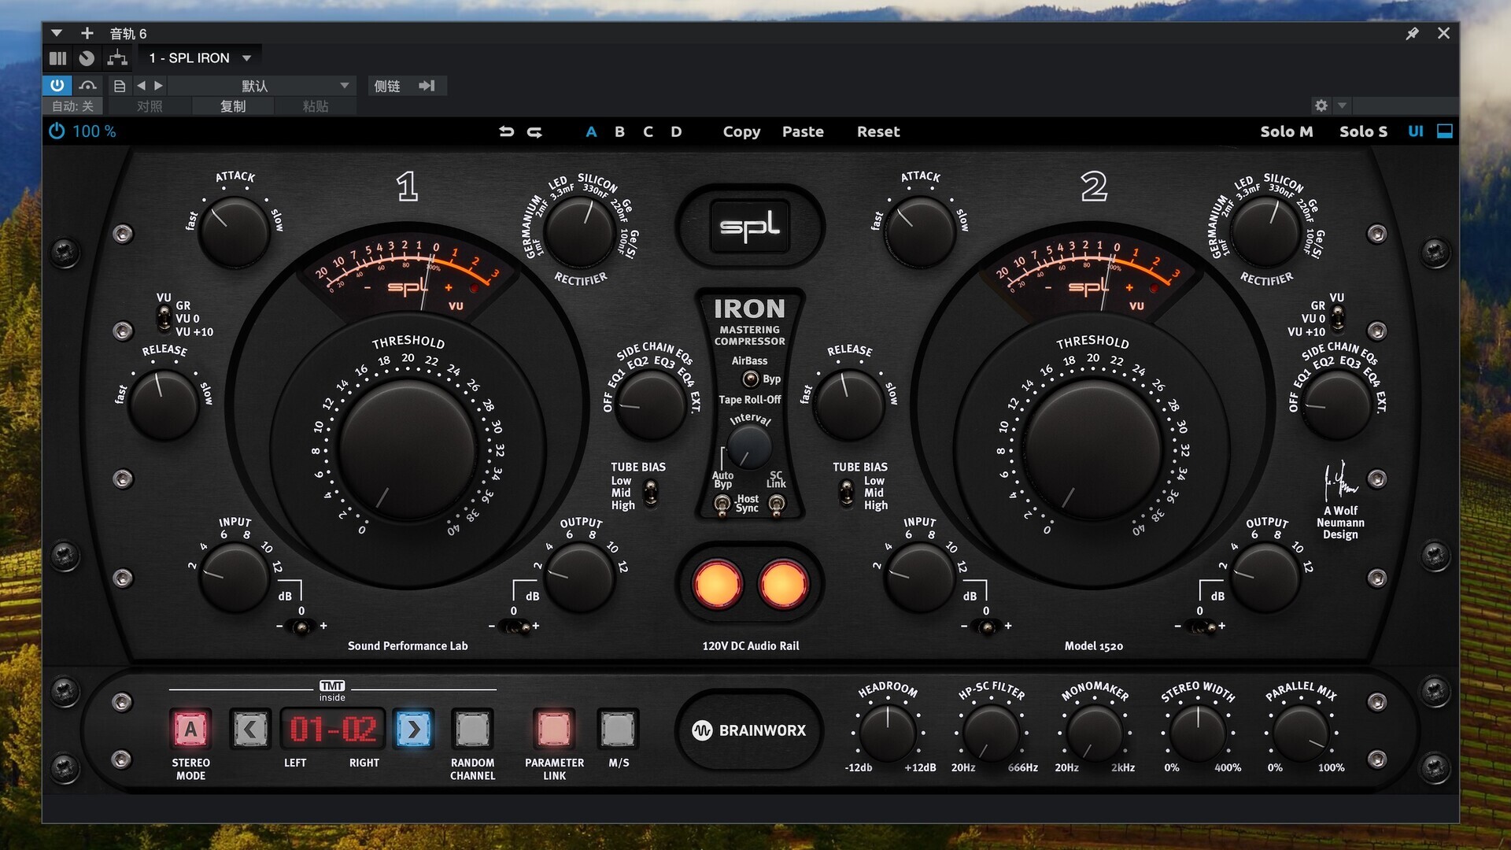Flip channel 1 Tube Bias switch

pos(651,493)
